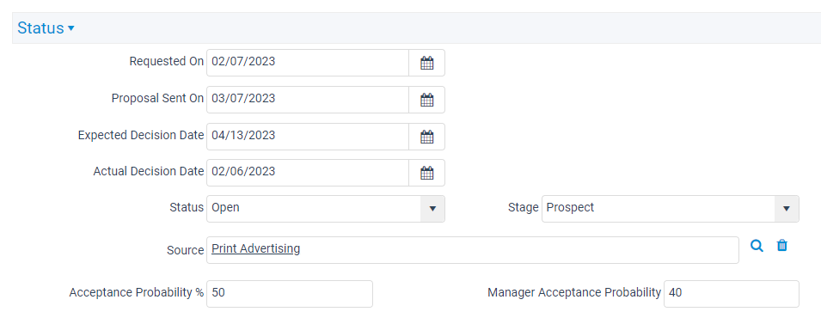Expand the Status dropdown showing Open

[x=432, y=209]
